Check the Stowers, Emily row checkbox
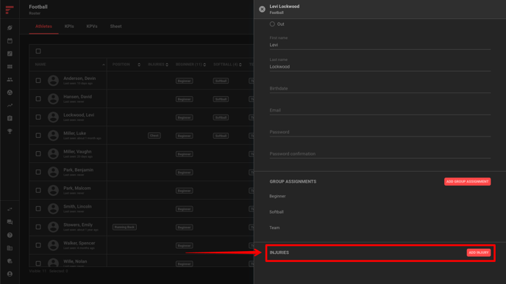Viewport: 506px width, 284px height. click(38, 227)
